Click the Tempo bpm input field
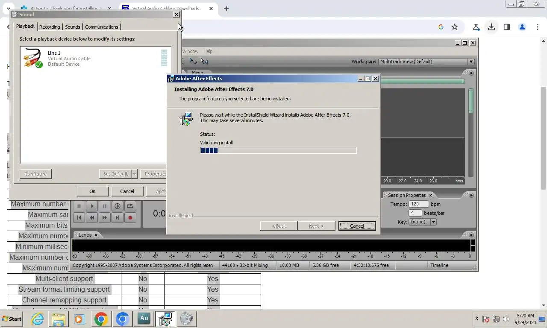Viewport: 547px width, 328px height. click(418, 204)
